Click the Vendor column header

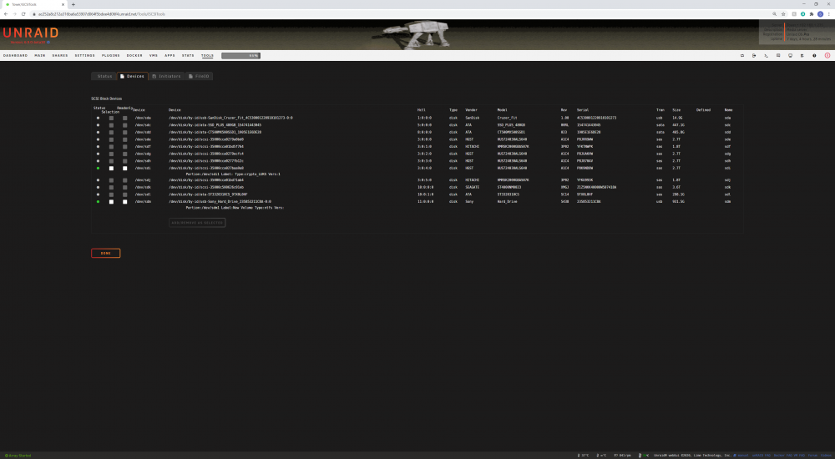coord(471,109)
